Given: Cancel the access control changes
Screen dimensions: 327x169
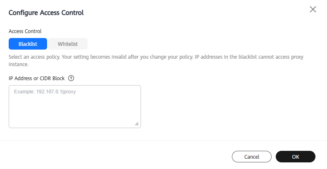Looking at the screenshot, I should point(252,157).
